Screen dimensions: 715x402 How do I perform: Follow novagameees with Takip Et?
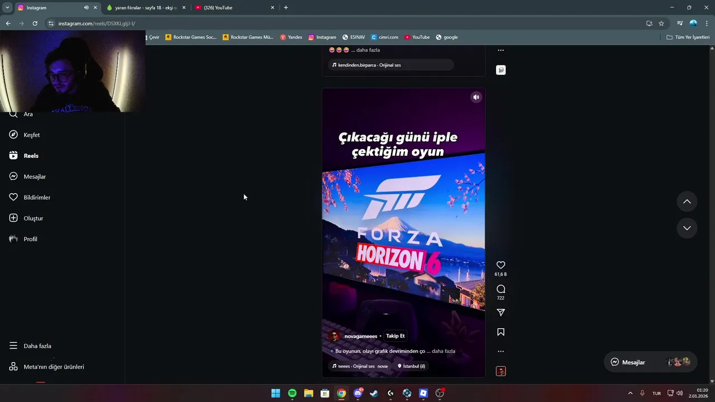[395, 336]
